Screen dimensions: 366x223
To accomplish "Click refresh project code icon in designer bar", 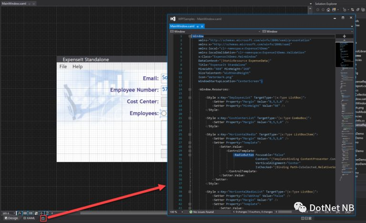I will tap(47, 213).
